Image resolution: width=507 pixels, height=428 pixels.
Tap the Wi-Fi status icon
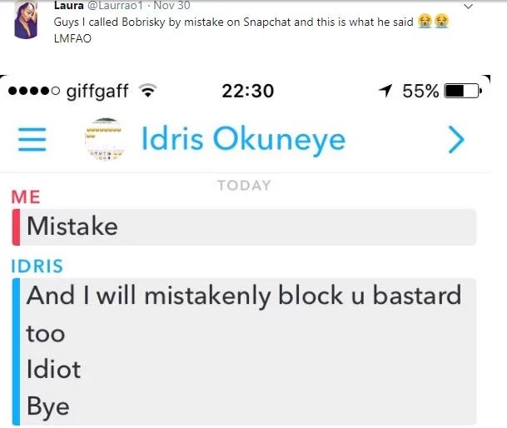pos(147,90)
